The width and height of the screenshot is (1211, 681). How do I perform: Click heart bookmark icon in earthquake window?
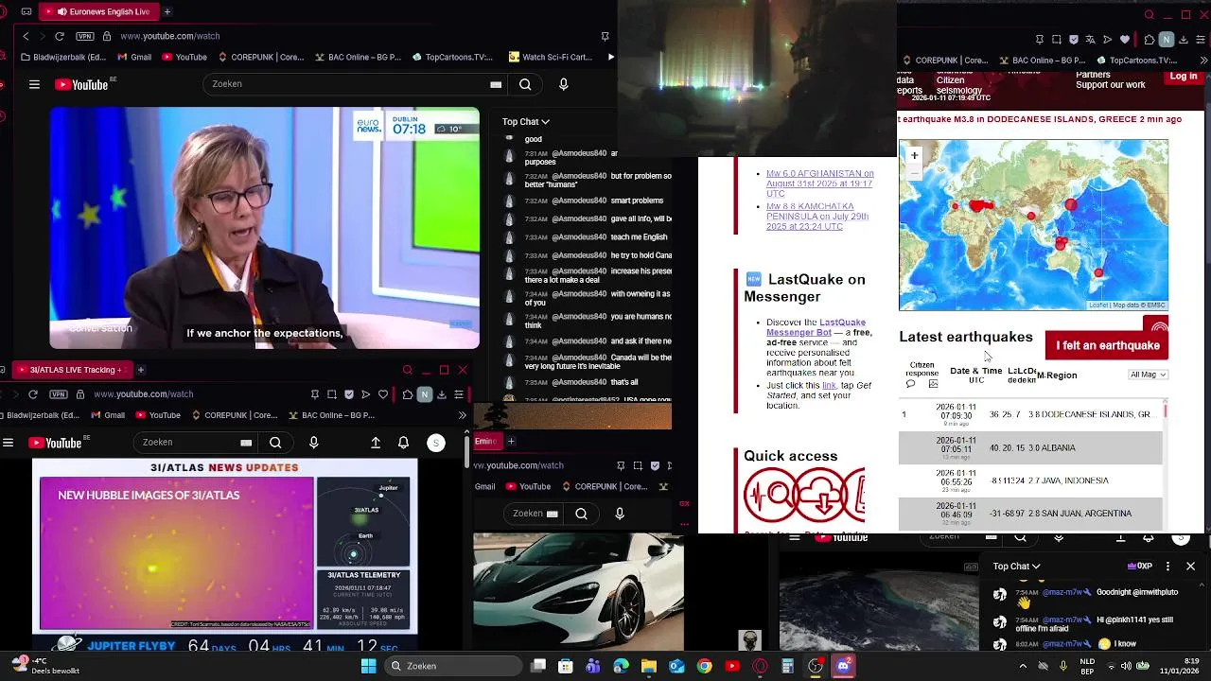point(1125,40)
